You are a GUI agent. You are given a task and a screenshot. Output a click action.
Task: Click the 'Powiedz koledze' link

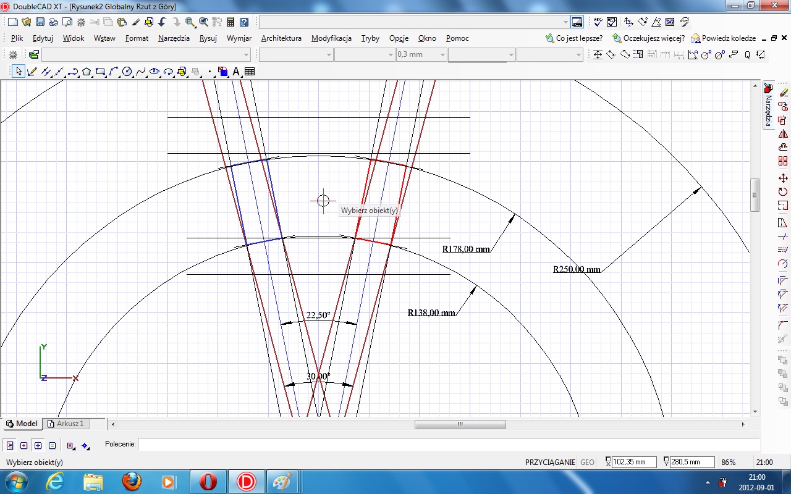coord(728,38)
